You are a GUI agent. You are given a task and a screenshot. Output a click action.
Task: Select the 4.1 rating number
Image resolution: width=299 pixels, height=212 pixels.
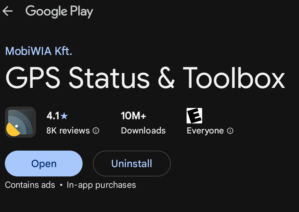pyautogui.click(x=53, y=116)
